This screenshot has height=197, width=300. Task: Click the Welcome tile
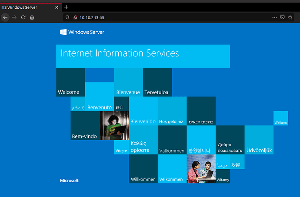click(x=70, y=82)
